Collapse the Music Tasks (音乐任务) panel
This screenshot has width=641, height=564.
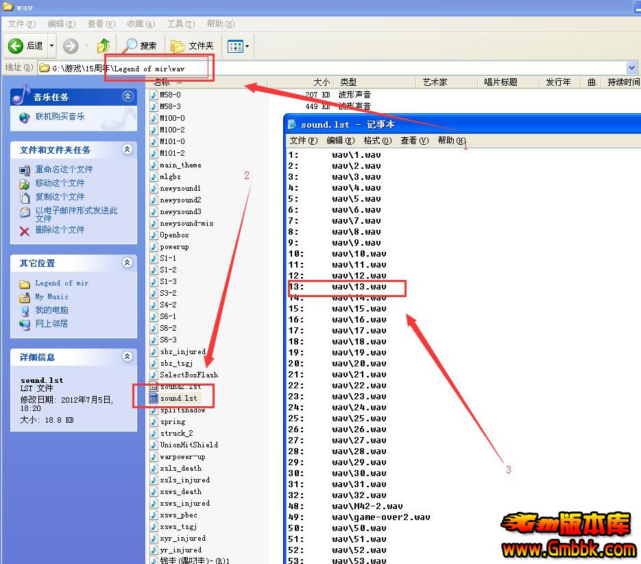(x=127, y=97)
